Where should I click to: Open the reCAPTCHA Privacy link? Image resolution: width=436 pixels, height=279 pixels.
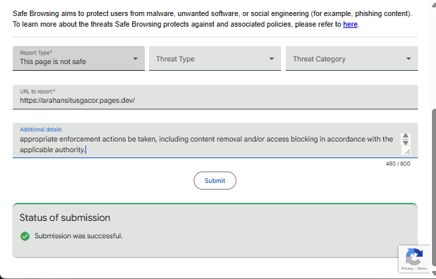[x=407, y=269]
